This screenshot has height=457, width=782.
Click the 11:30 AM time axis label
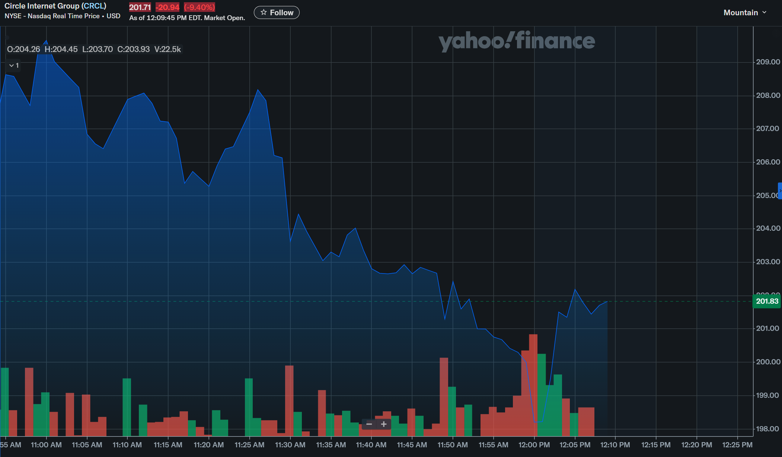tap(290, 445)
